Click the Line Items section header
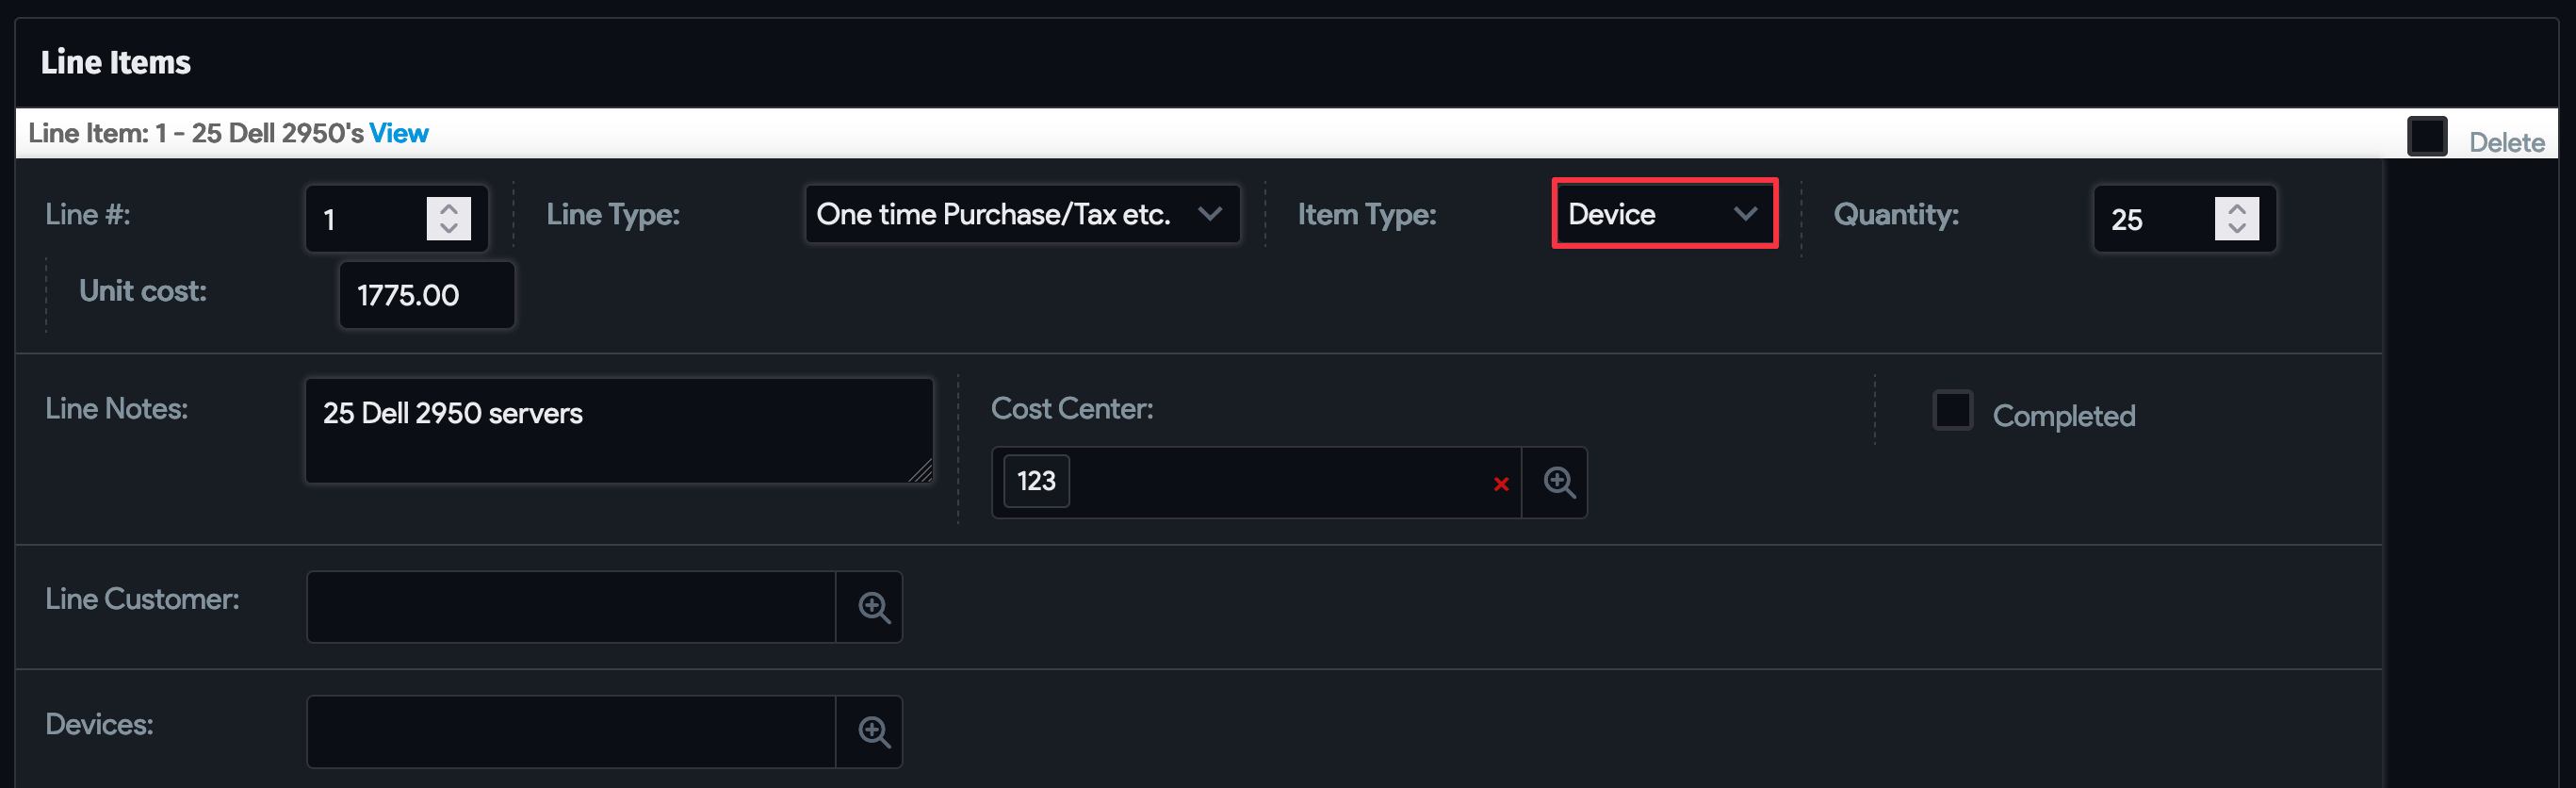The height and width of the screenshot is (788, 2576). point(116,62)
